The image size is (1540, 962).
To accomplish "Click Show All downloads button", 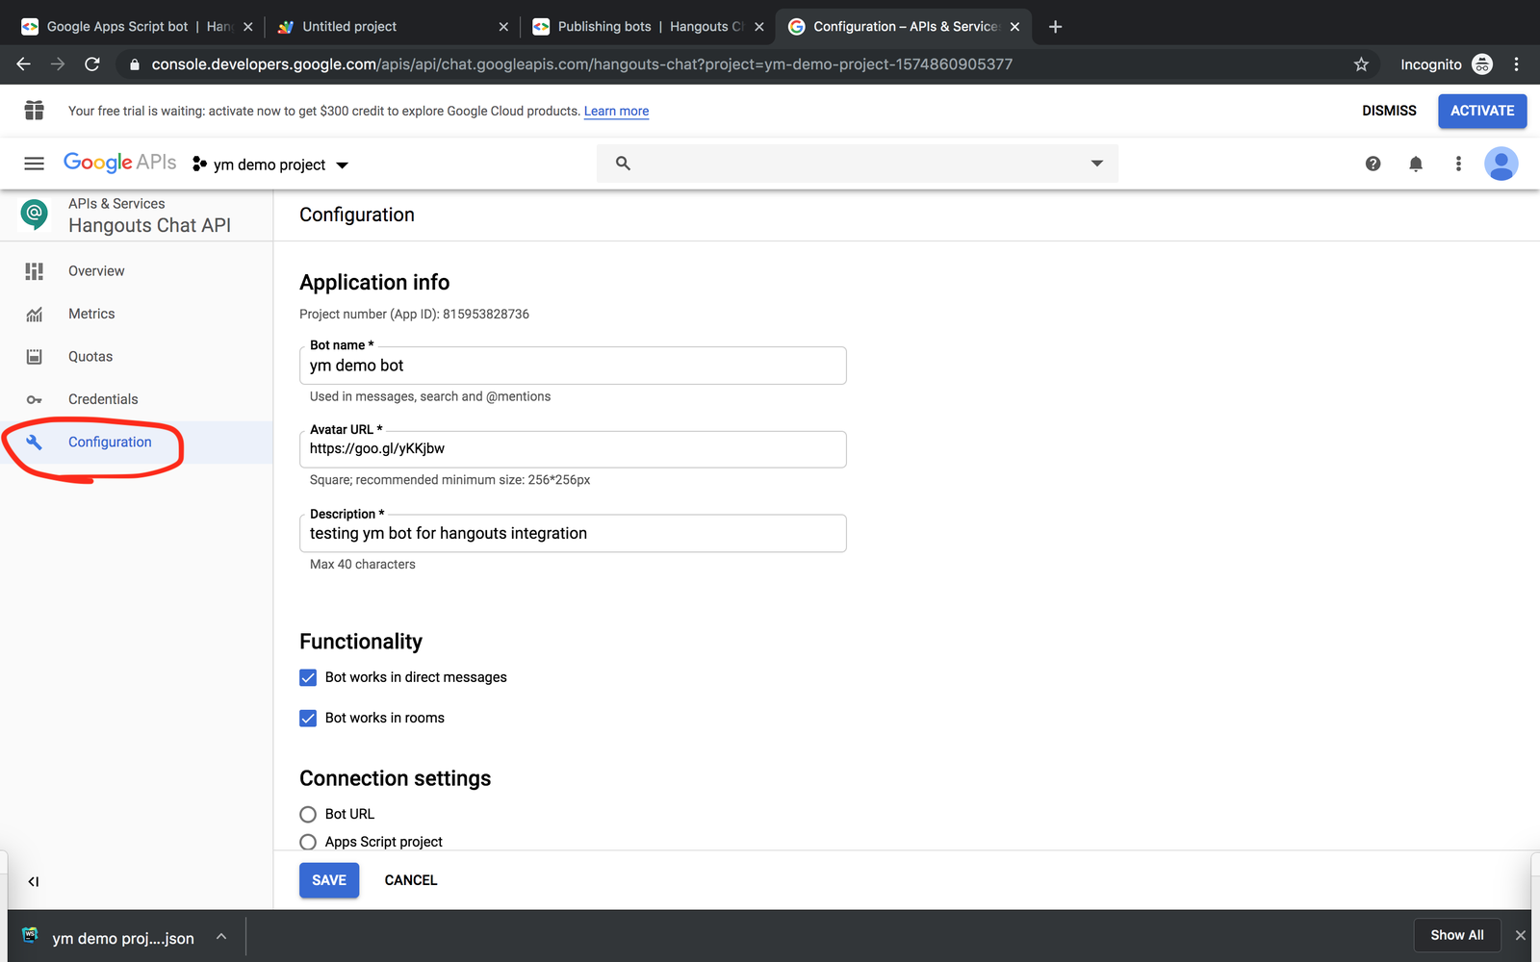I will coord(1457,935).
